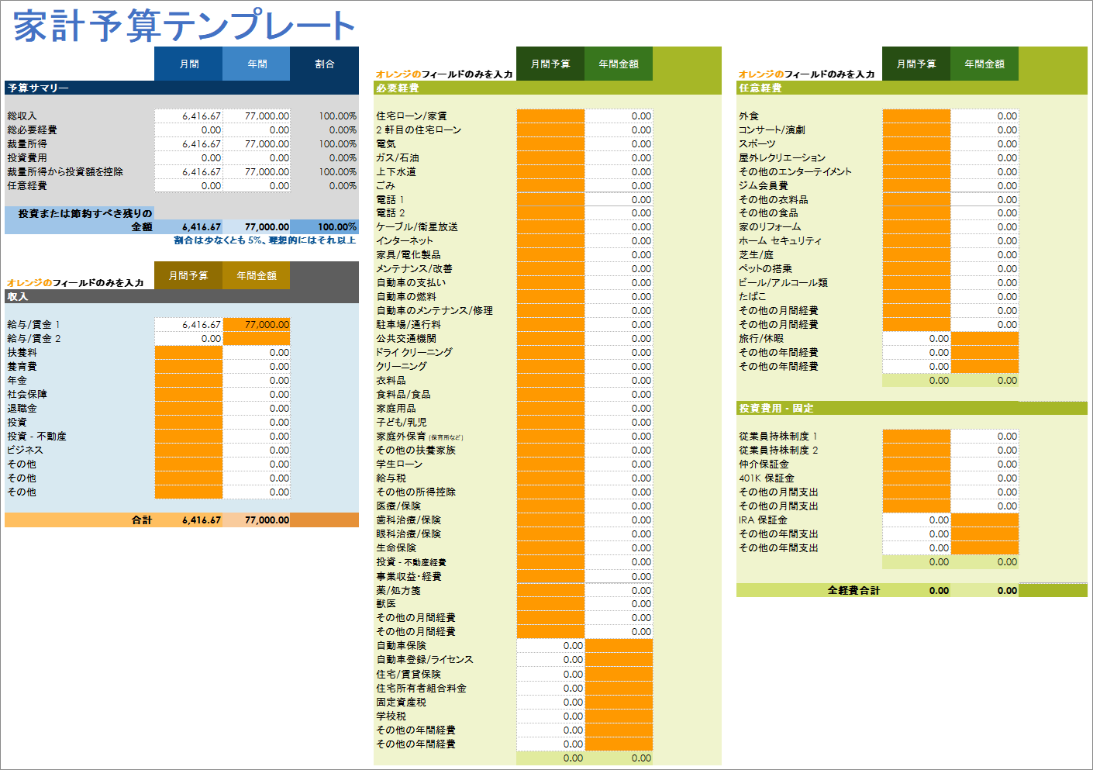
Task: Click orange monthly cell for 公共交通機関
Action: tap(550, 338)
